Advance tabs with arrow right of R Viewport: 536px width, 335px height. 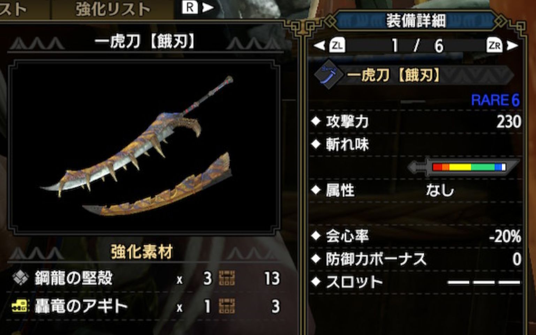(208, 7)
